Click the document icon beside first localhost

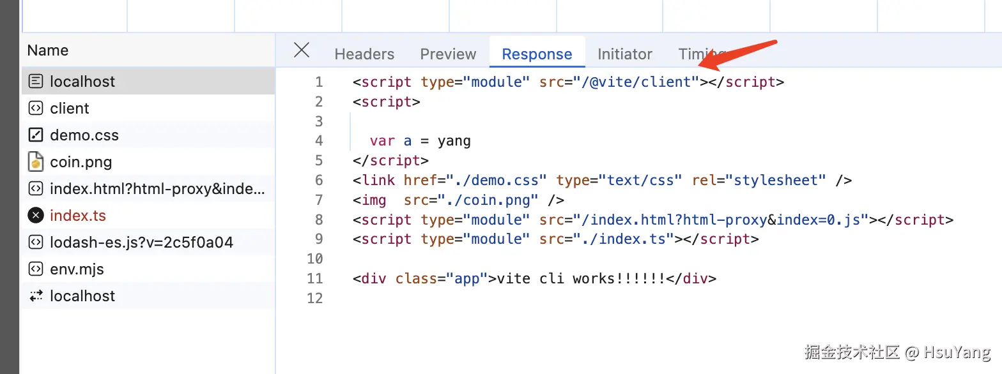point(36,82)
